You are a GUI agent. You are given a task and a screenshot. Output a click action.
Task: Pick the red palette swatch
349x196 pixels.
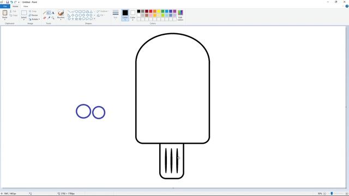point(151,11)
